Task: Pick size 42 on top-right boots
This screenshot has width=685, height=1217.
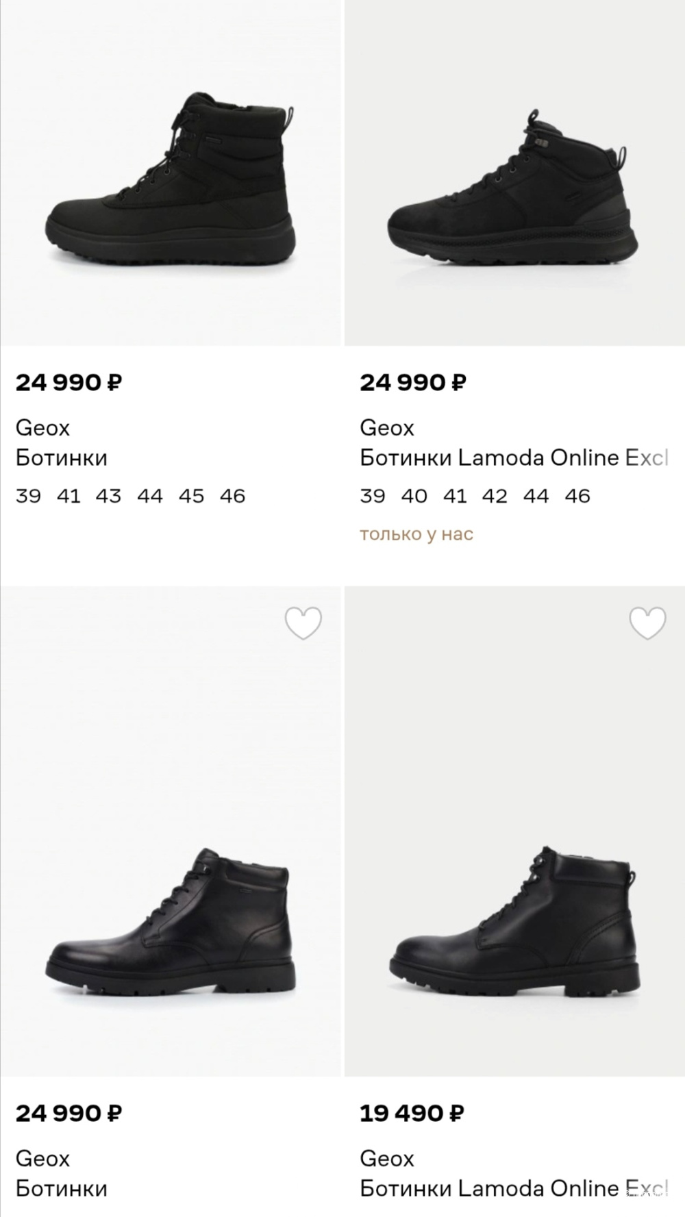Action: pos(495,496)
